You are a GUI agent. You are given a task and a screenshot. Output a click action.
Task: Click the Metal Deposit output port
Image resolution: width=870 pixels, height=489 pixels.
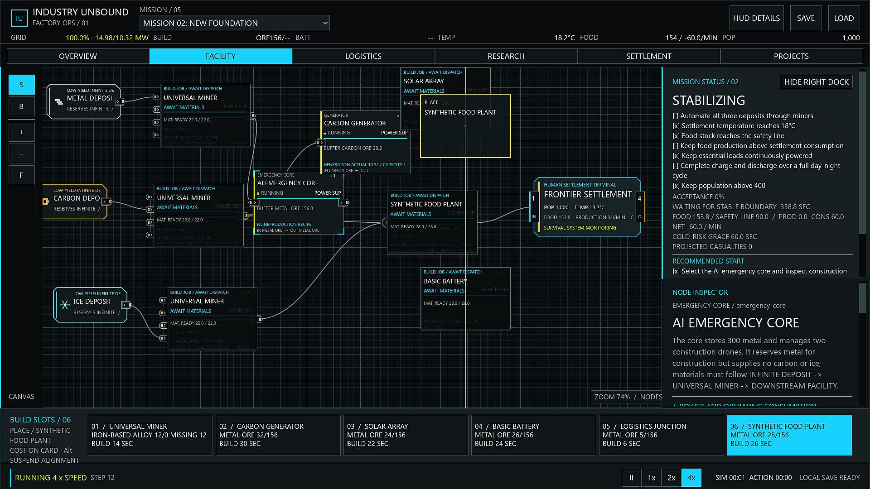click(x=120, y=101)
